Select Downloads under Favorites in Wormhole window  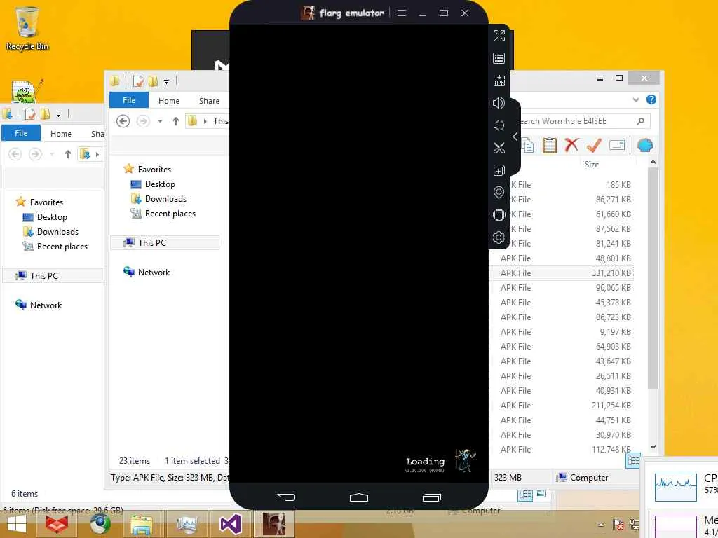[165, 198]
